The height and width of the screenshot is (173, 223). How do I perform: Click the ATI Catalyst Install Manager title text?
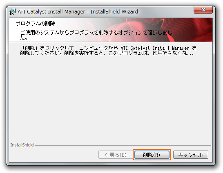[78, 12]
